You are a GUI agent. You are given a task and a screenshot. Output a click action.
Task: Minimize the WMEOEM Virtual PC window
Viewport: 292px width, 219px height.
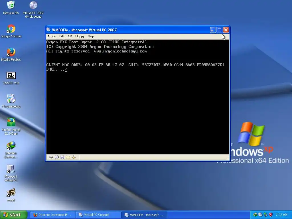(x=213, y=30)
